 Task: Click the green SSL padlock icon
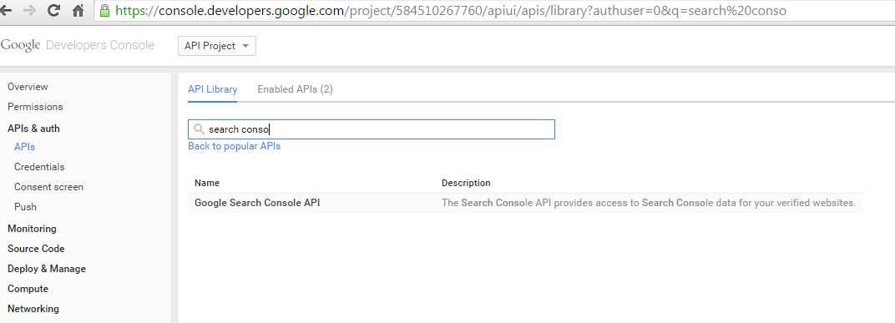(104, 10)
